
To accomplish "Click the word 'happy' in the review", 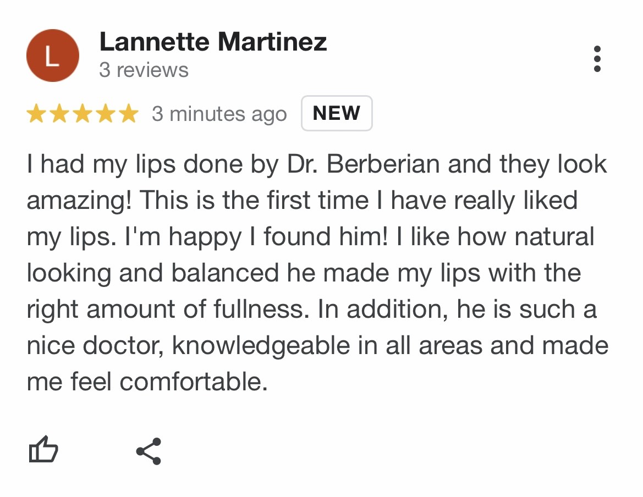I will (x=205, y=238).
